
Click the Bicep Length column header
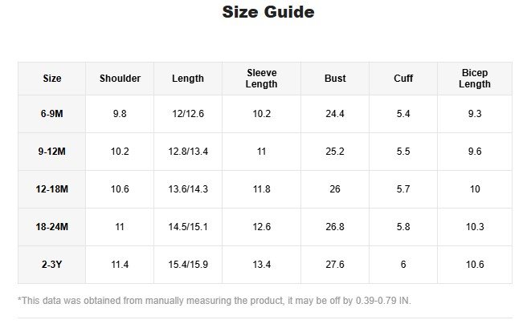474,79
